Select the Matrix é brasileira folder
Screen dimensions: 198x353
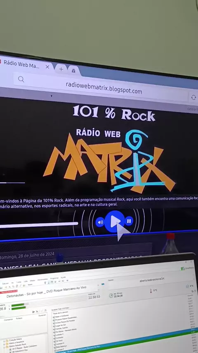[15, 342]
